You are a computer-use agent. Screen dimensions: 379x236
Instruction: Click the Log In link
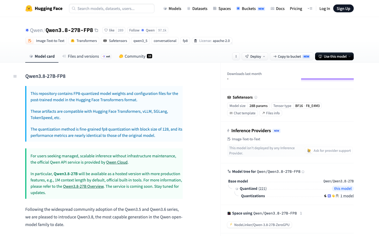point(325,8)
